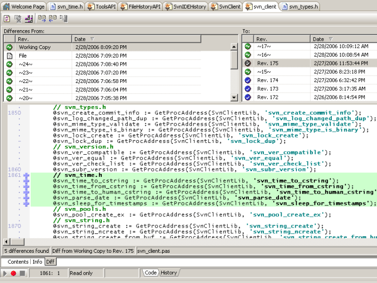The height and width of the screenshot is (283, 377).
Task: Start macro playback with the play button
Action: click(5, 273)
